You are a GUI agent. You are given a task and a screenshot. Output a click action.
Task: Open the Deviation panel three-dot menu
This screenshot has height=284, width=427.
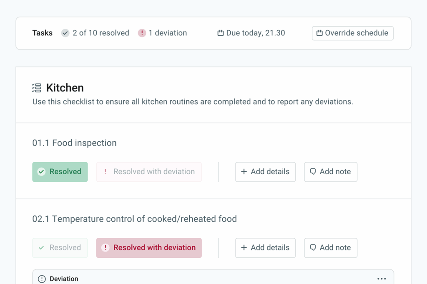(x=382, y=279)
